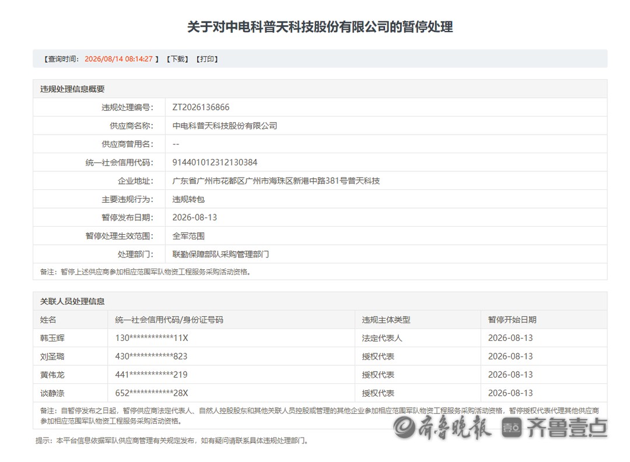The height and width of the screenshot is (462, 630).
Task: Select page title 关于对中电科普天科技股份有限公司的暂停处理
Action: click(x=320, y=27)
